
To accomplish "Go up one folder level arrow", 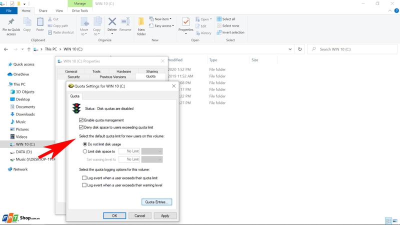I will coord(29,49).
